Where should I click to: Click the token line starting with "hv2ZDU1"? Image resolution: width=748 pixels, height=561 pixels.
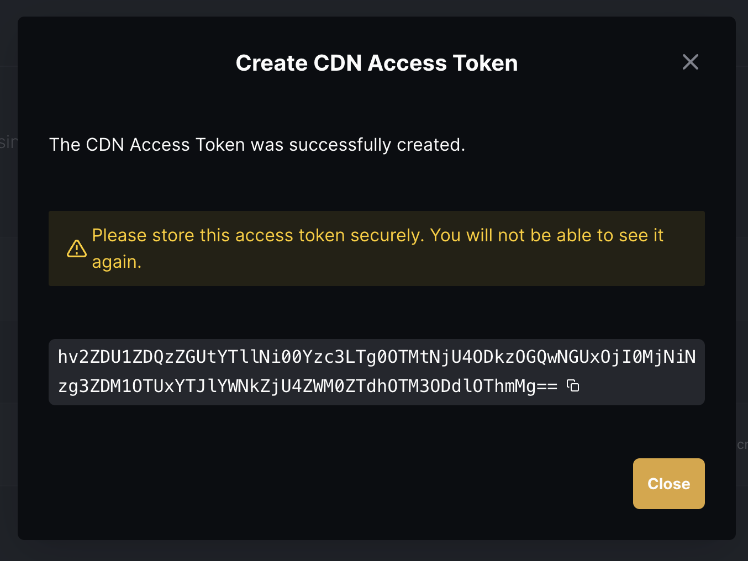coord(376,357)
